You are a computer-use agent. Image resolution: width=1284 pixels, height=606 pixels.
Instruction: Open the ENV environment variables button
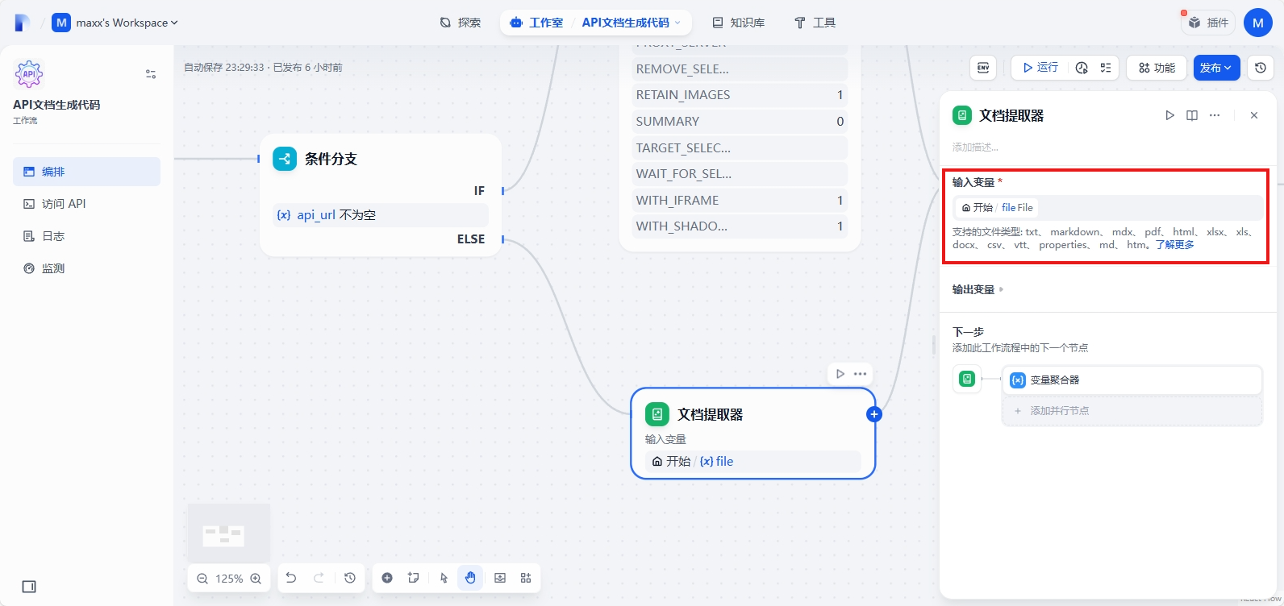[x=983, y=68]
